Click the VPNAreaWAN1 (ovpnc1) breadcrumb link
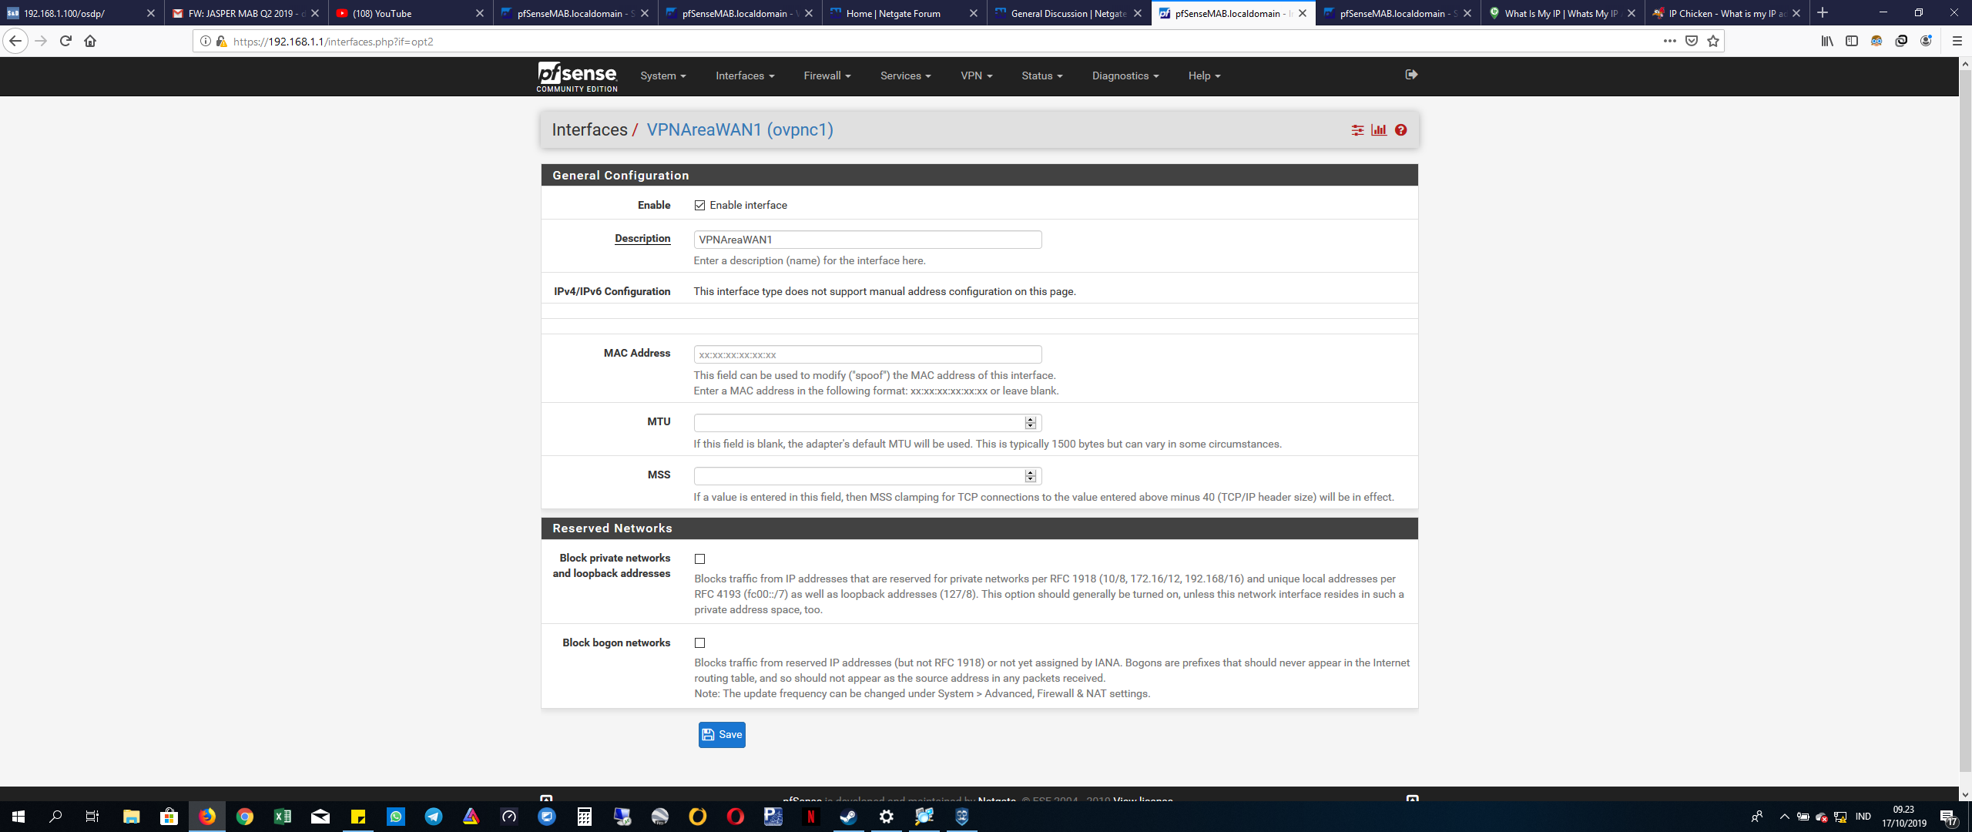 (x=739, y=129)
